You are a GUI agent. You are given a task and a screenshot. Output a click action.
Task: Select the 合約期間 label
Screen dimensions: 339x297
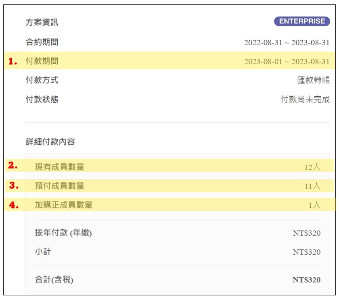tap(42, 42)
